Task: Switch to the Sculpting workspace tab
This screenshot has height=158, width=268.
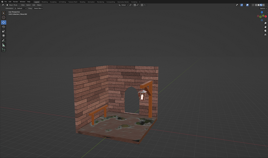Action: coord(53,2)
